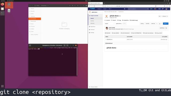
Task: Click the Add CHANGELOG button
Action: 125,33
